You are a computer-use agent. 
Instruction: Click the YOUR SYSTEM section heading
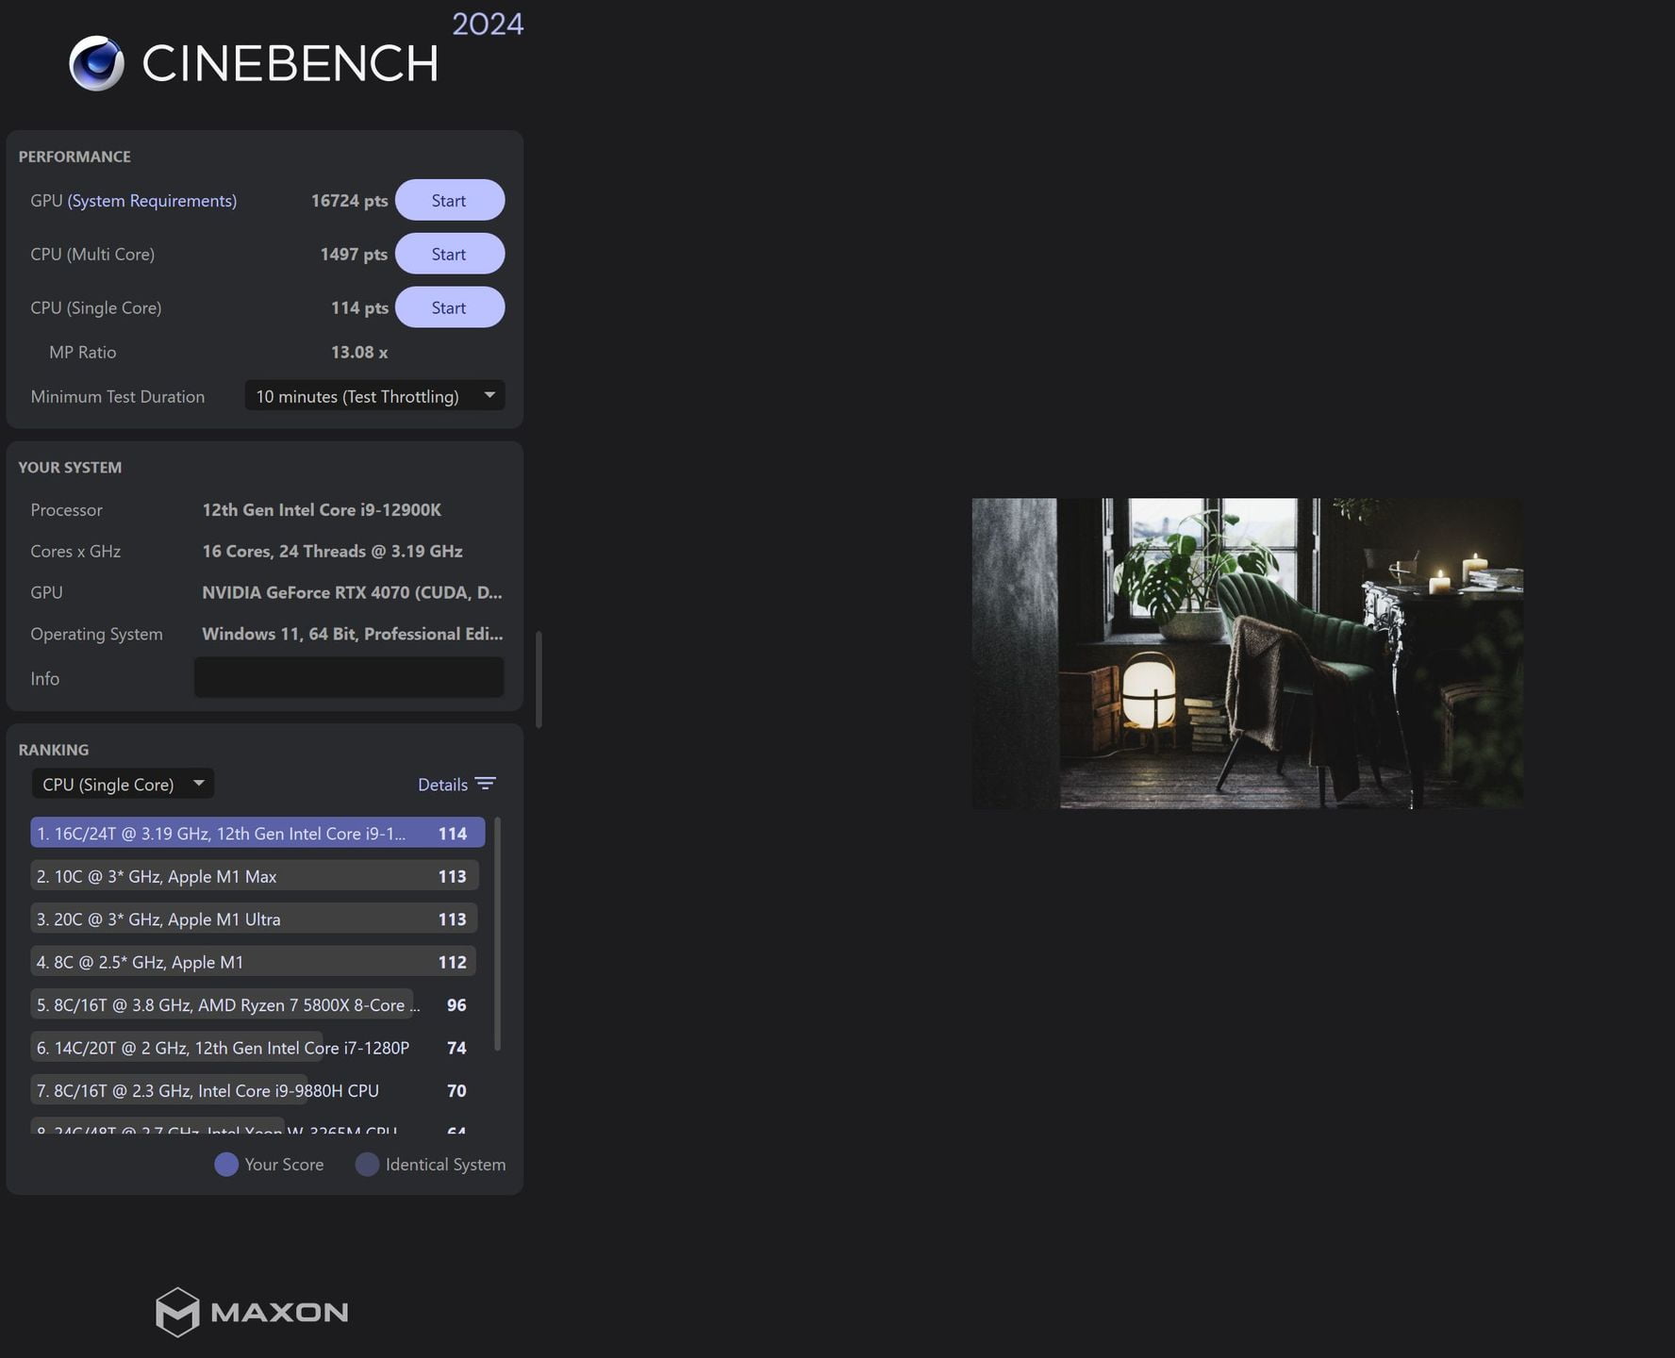(70, 467)
